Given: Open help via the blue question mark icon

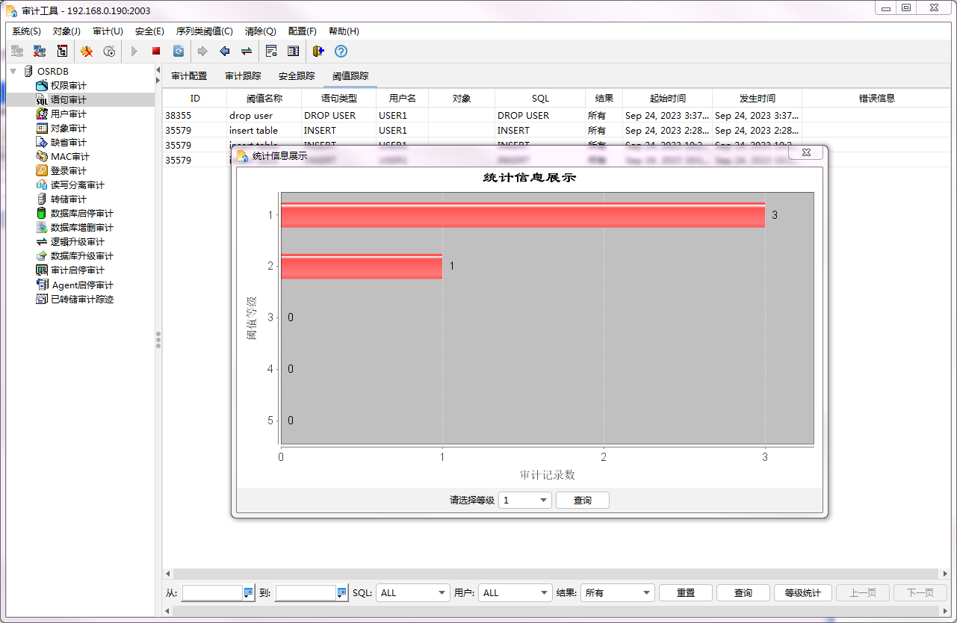Looking at the screenshot, I should [x=341, y=52].
